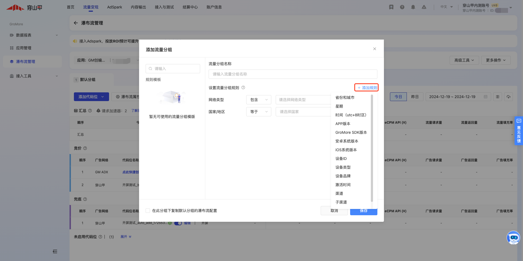
Task: Click the help icon next to 兜底
Action: coord(85,199)
